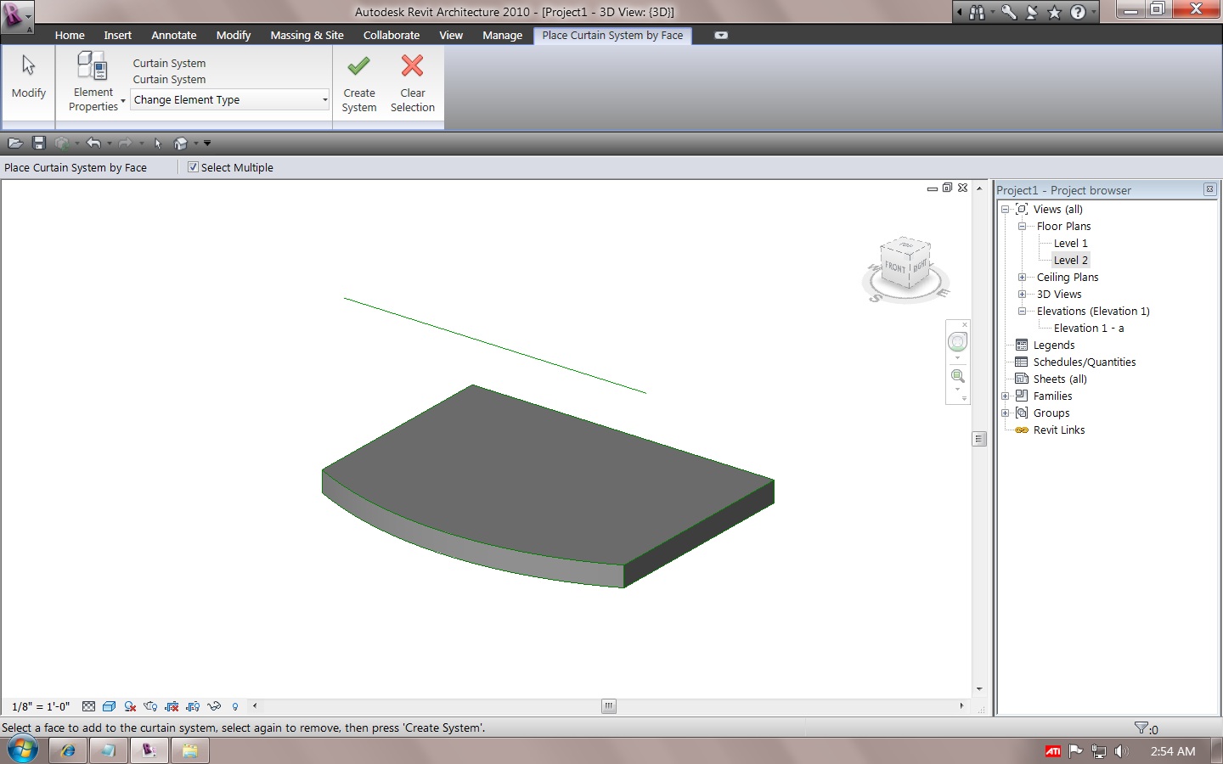Click the Save icon in quick access toolbar
The width and height of the screenshot is (1223, 764).
(38, 143)
